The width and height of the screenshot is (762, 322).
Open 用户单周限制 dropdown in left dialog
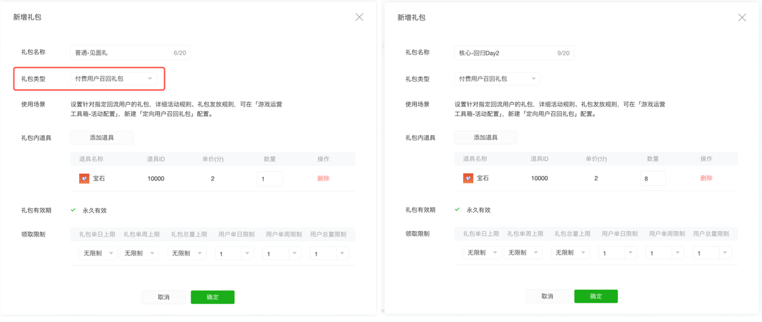[282, 254]
